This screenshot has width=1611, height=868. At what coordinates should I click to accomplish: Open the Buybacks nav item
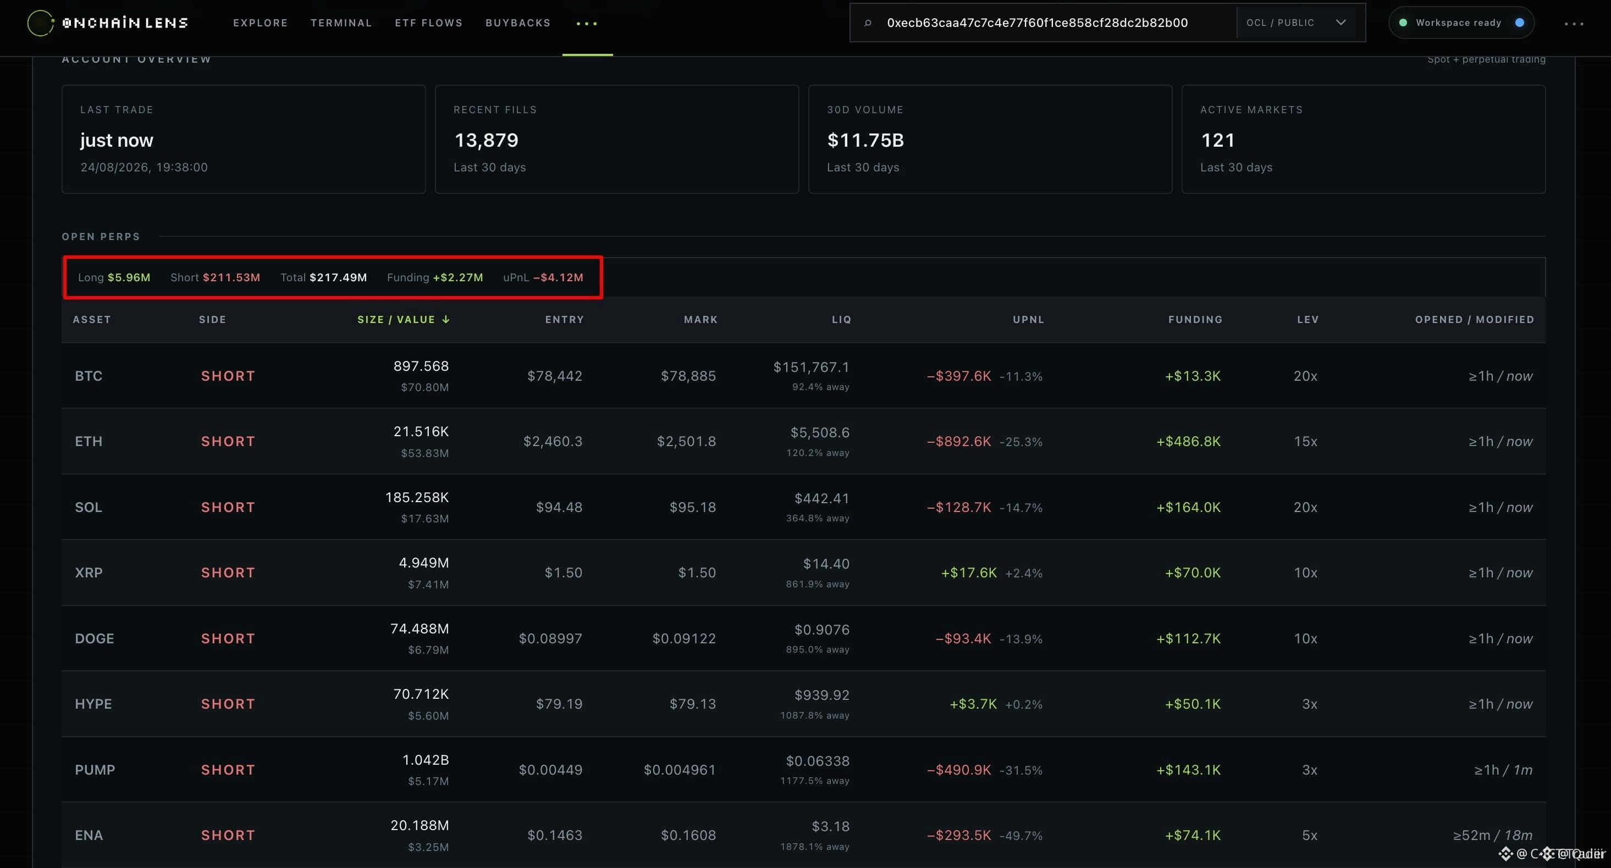coord(518,23)
